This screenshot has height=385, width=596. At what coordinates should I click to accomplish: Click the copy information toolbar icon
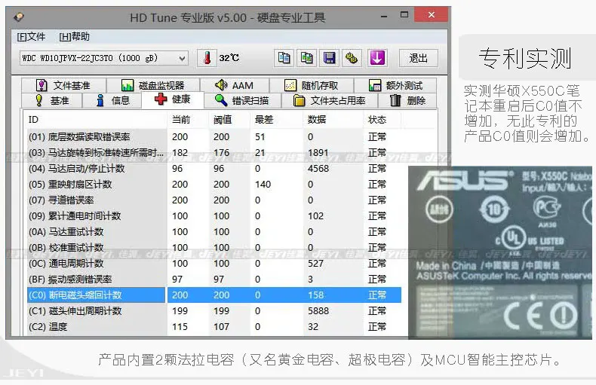click(284, 58)
